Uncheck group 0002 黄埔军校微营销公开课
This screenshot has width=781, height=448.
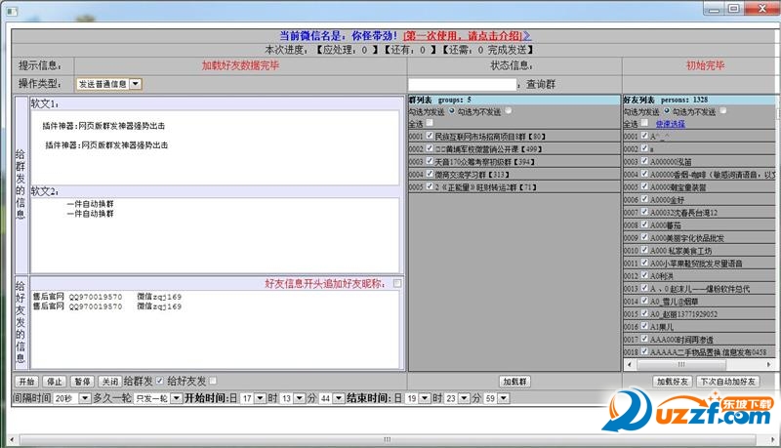coord(430,148)
